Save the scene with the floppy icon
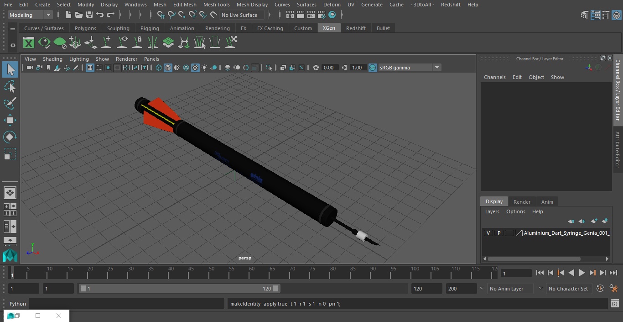Viewport: 623px width, 322px height. tap(89, 15)
